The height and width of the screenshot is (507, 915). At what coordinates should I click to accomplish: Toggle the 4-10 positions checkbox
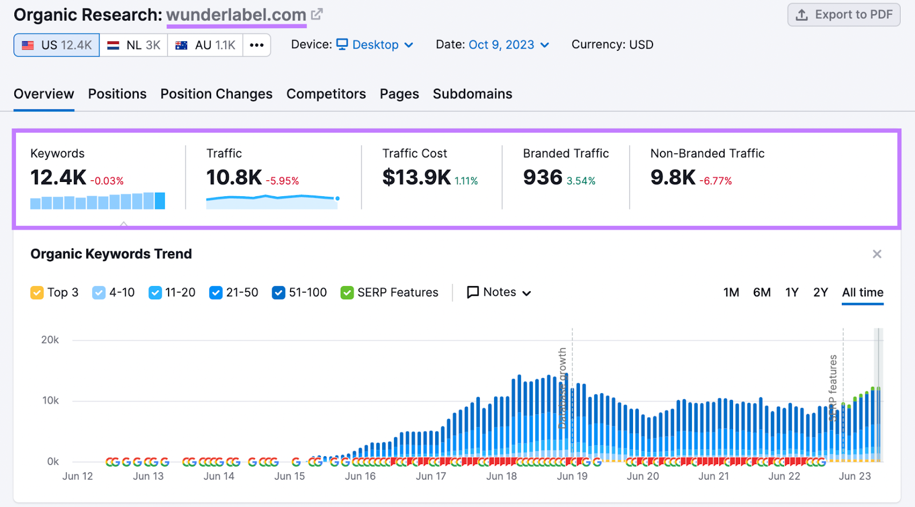(x=99, y=293)
